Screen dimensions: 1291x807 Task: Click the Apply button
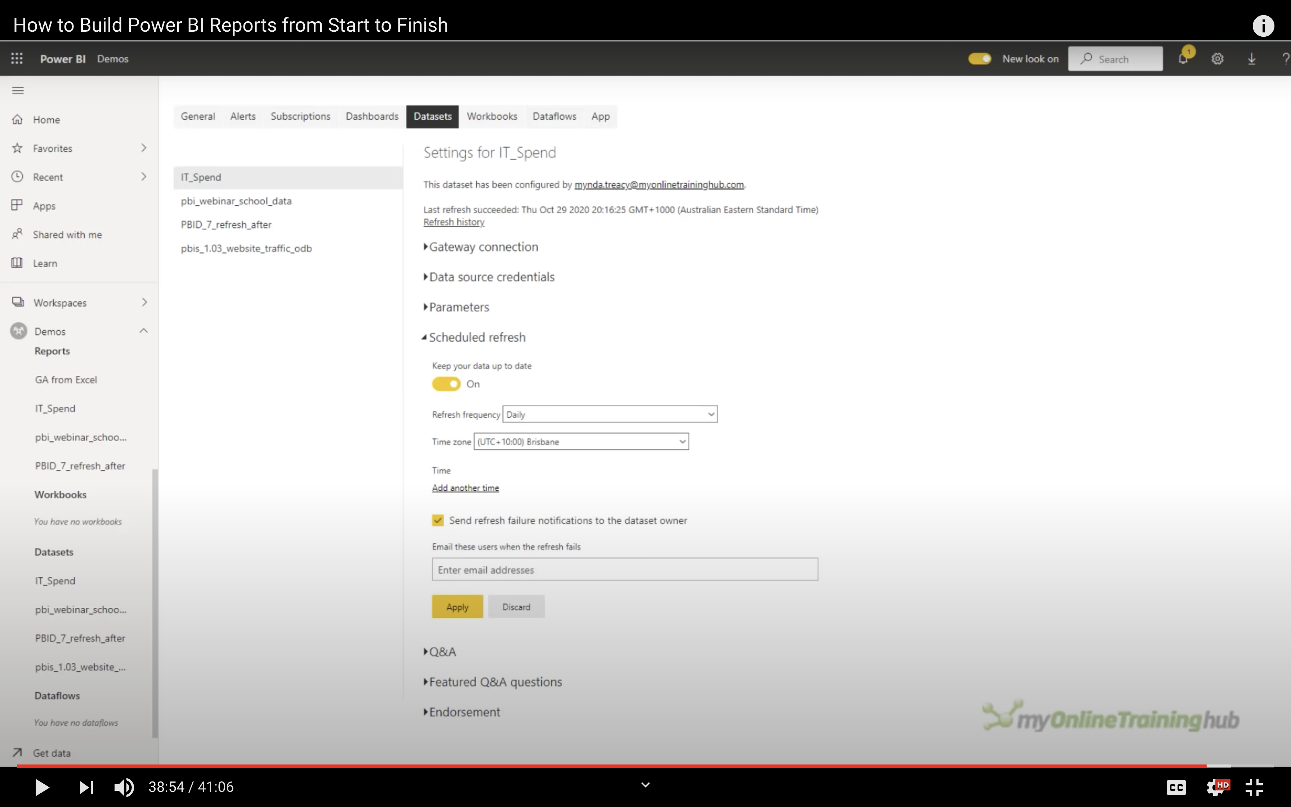457,607
